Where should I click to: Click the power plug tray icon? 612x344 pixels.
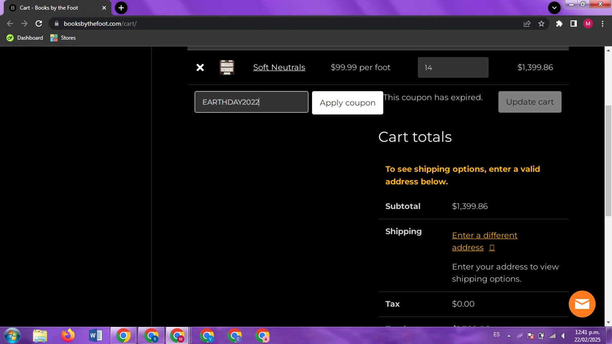541,336
